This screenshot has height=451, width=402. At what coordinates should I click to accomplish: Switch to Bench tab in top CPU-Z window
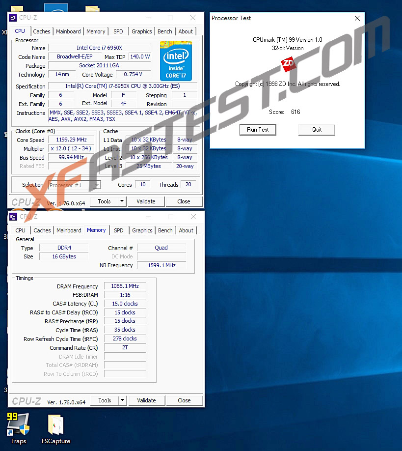(x=165, y=31)
